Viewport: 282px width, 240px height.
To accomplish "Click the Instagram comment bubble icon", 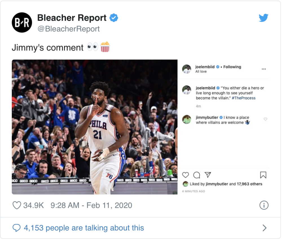I will (x=197, y=175).
